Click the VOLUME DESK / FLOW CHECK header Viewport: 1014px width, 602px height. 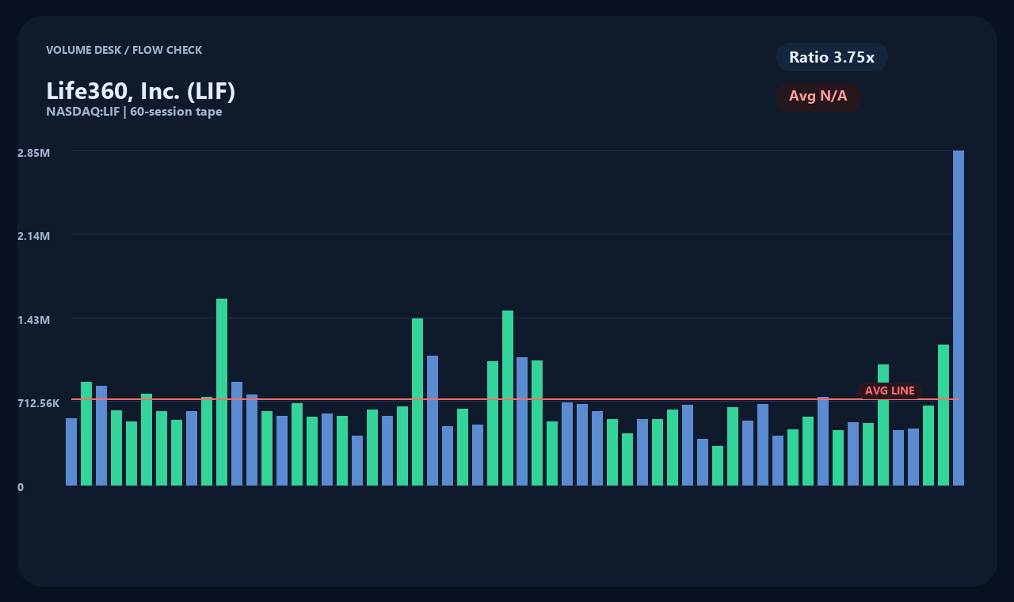[x=124, y=50]
